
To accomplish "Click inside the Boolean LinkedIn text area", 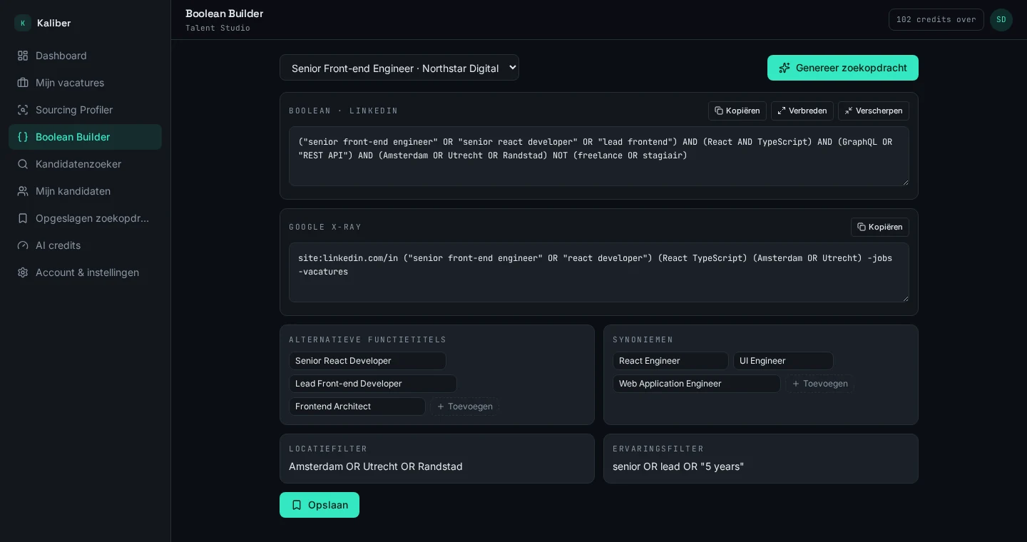I will 599,156.
